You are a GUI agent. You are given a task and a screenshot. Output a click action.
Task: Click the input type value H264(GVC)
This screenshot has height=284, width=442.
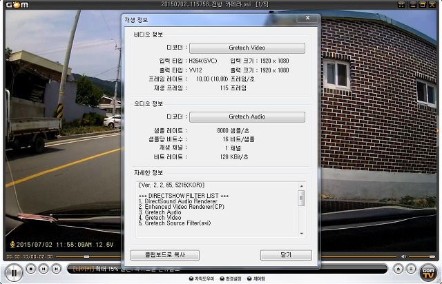click(x=203, y=61)
